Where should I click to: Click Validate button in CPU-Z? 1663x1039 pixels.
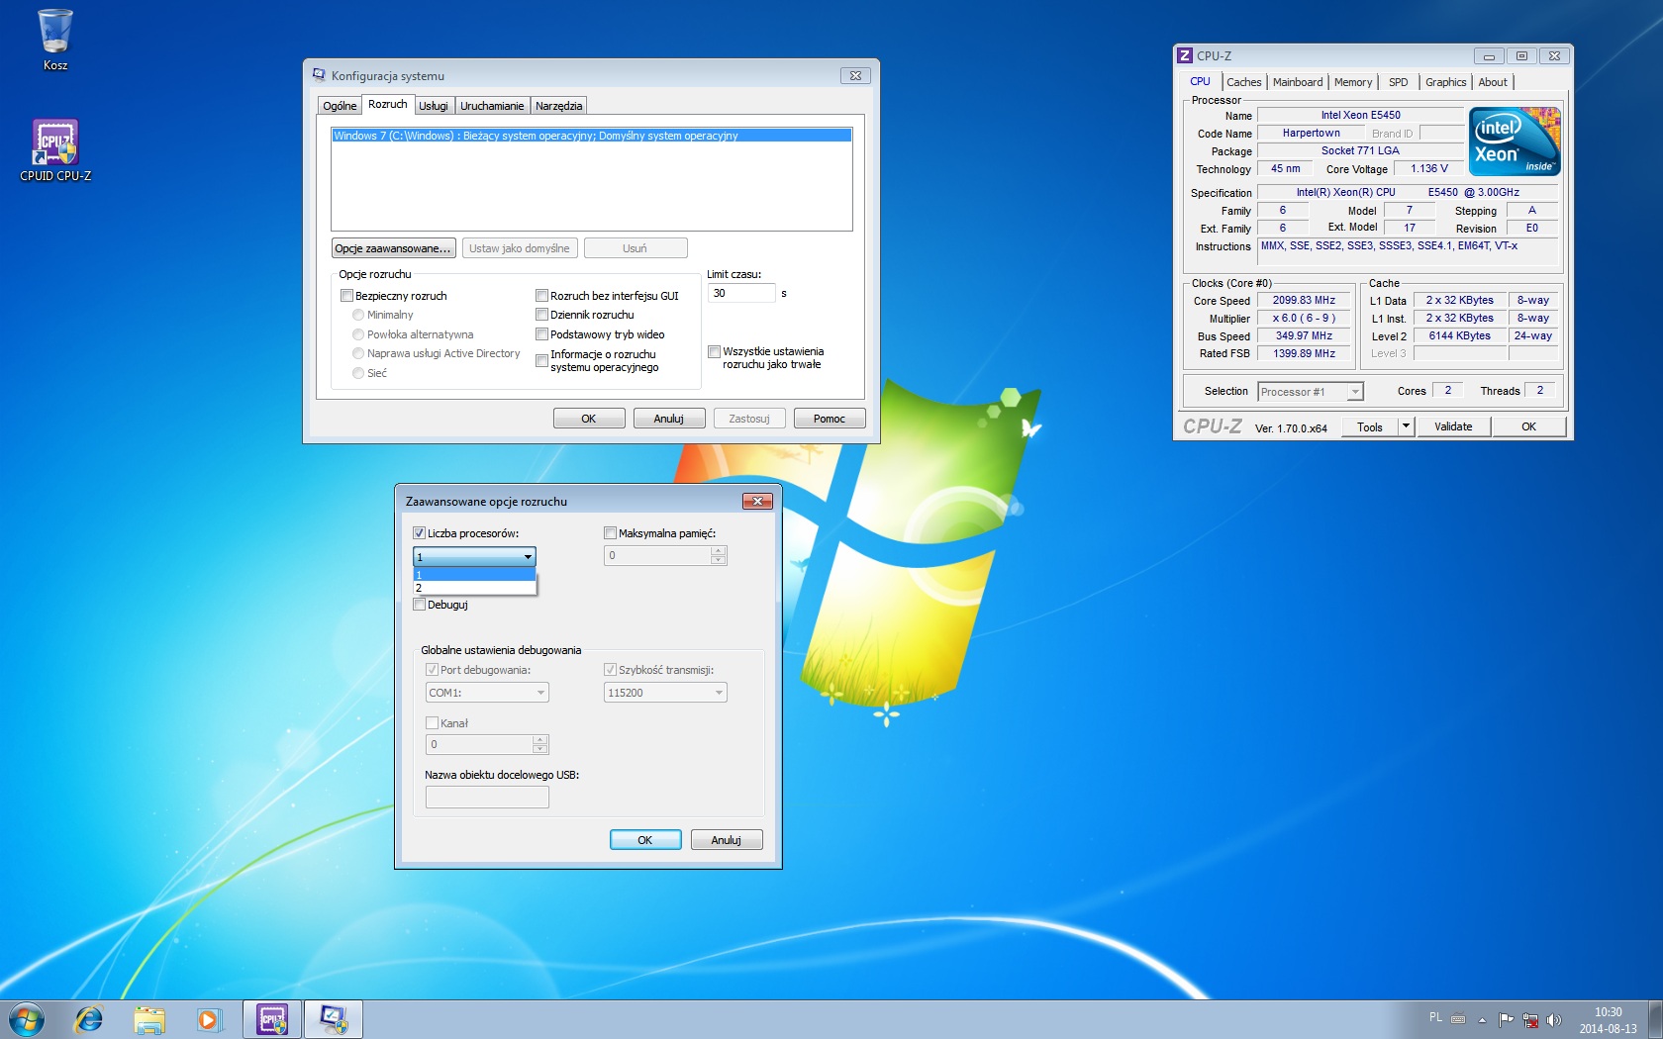[x=1453, y=426]
